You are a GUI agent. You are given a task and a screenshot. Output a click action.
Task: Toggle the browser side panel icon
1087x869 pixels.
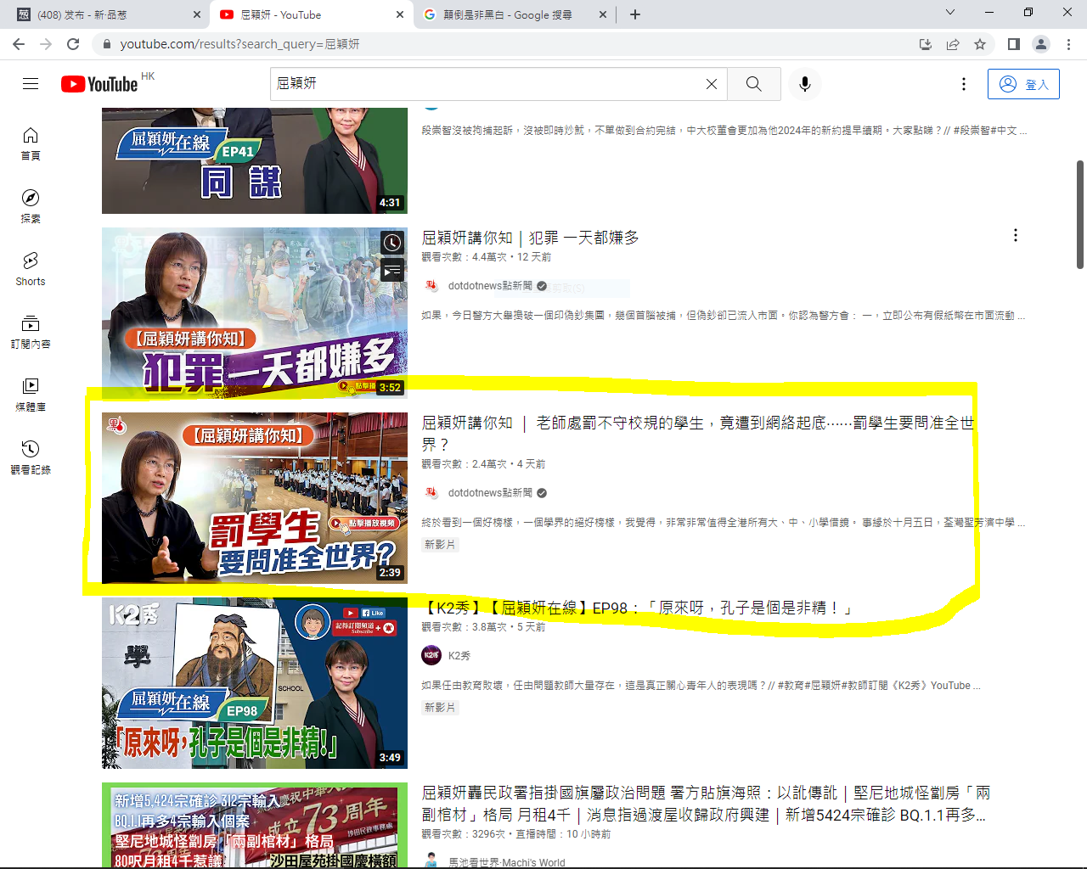pyautogui.click(x=1013, y=44)
